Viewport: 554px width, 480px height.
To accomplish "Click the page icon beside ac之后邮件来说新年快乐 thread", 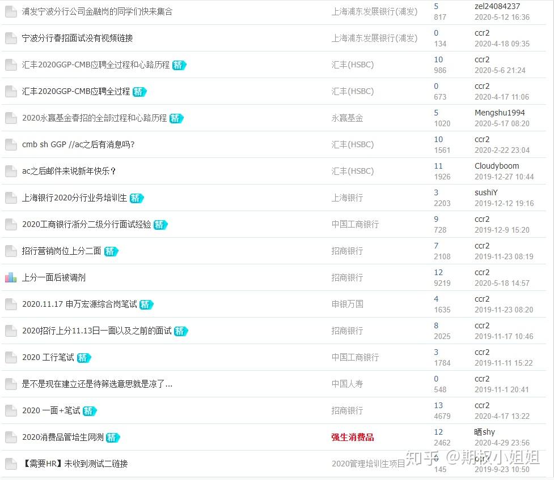I will point(11,171).
